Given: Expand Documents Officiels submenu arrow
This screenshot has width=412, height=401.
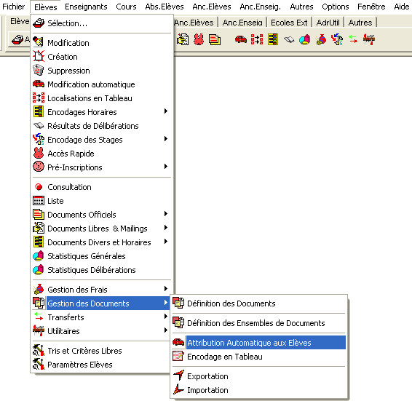Looking at the screenshot, I should coord(165,214).
